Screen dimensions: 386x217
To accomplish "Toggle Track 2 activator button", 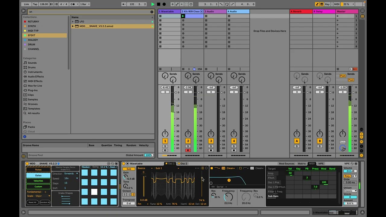I will [x=188, y=141].
